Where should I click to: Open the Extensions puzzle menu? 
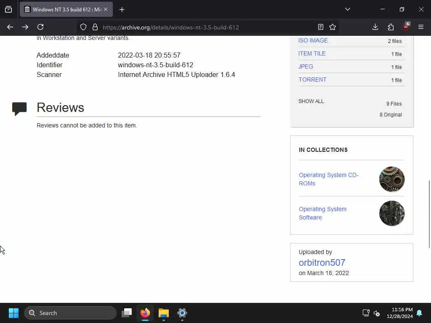(391, 27)
